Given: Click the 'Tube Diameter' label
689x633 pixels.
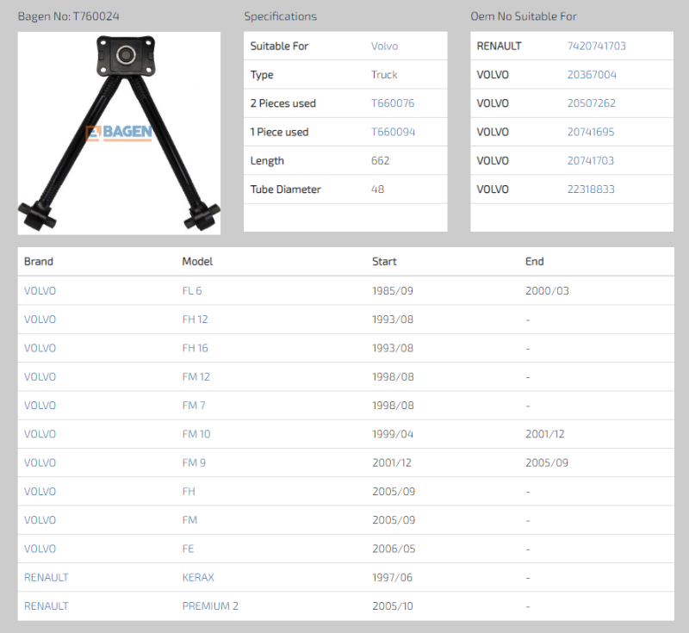Looking at the screenshot, I should point(286,189).
